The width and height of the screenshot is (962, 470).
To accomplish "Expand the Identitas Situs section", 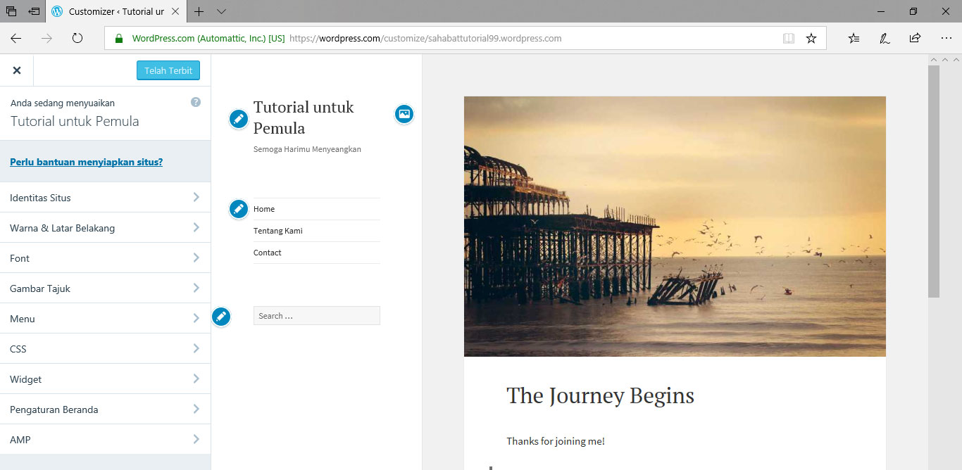I will 105,198.
